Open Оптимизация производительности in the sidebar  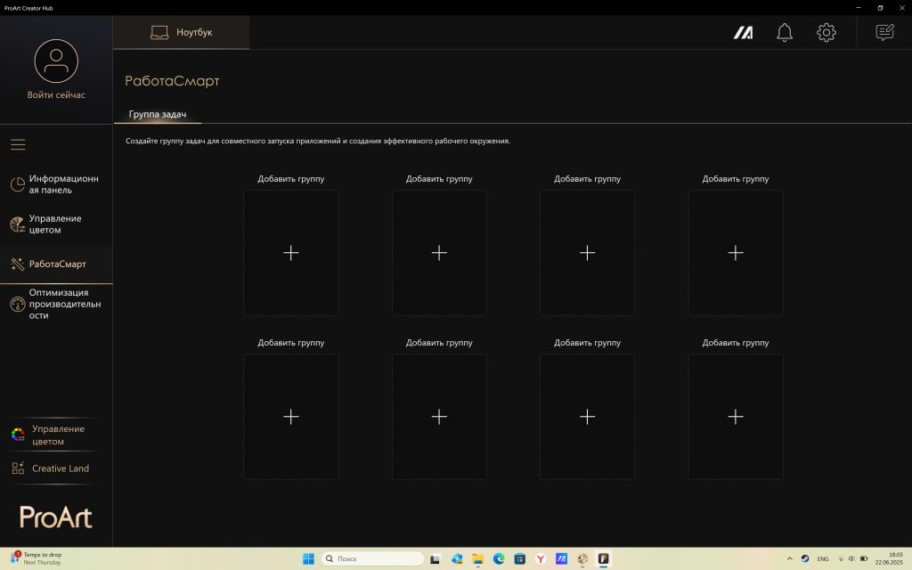[x=56, y=304]
